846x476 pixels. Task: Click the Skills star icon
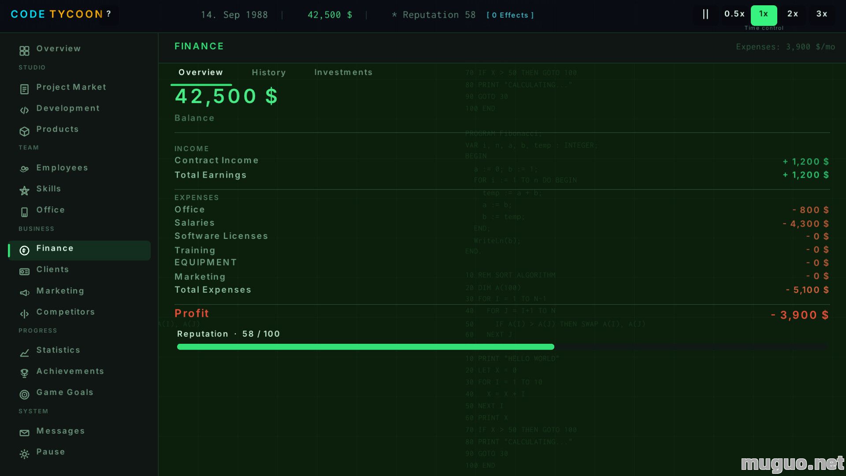pyautogui.click(x=24, y=191)
